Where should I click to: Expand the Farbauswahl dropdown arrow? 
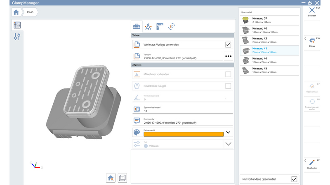tap(229, 132)
